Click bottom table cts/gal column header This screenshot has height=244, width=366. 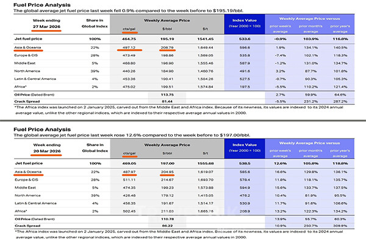coord(129,153)
